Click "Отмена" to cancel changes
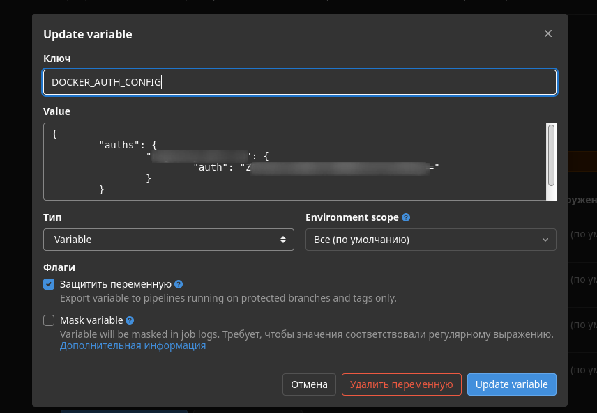The height and width of the screenshot is (413, 597). click(x=309, y=384)
